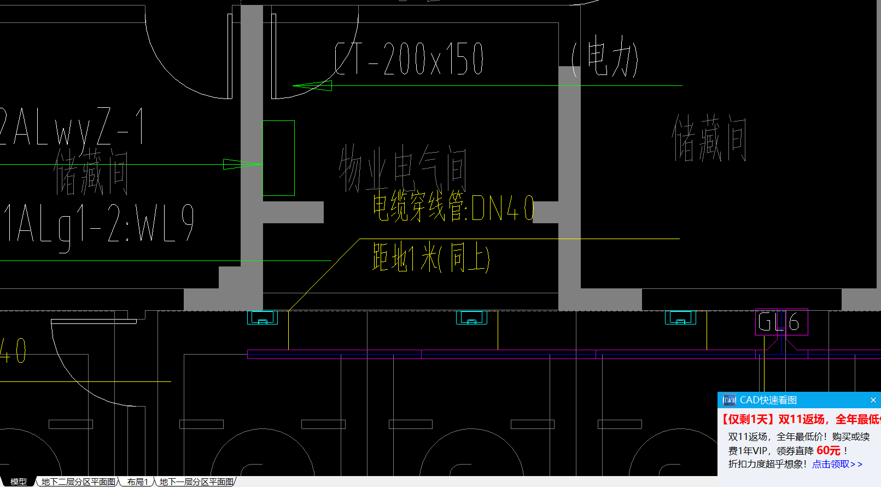Select the CT-200x150 cable tray label
This screenshot has width=881, height=487.
click(409, 59)
